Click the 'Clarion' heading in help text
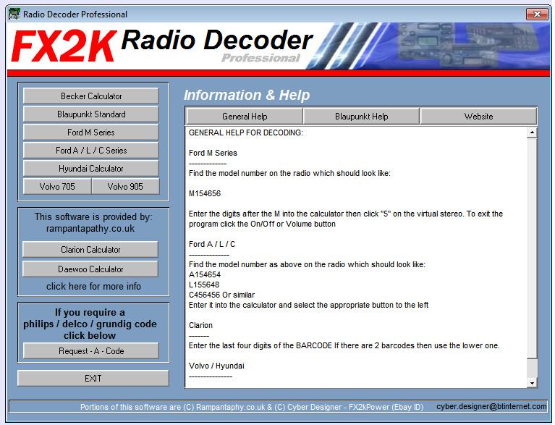Screen dimensions: 555x425 coord(200,325)
